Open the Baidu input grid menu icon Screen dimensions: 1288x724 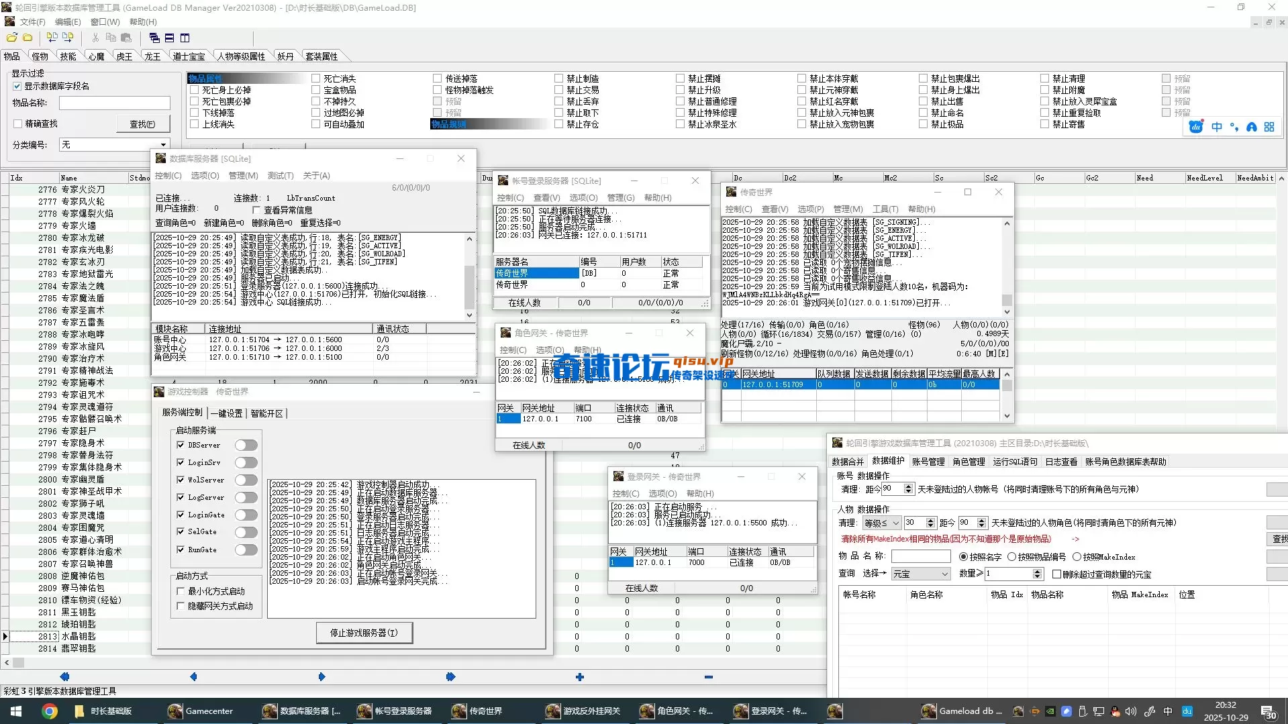[1268, 126]
